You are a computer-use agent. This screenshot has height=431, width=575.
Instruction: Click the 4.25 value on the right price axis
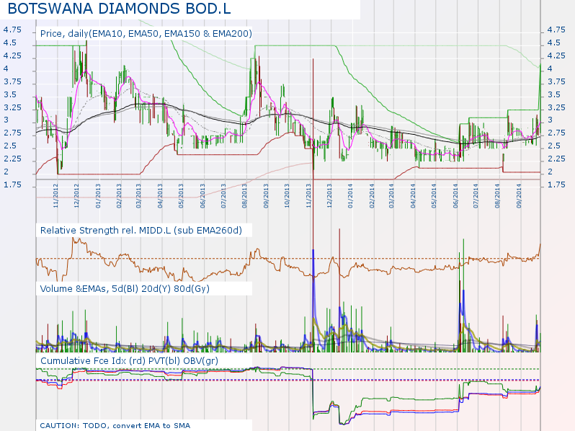pos(556,55)
